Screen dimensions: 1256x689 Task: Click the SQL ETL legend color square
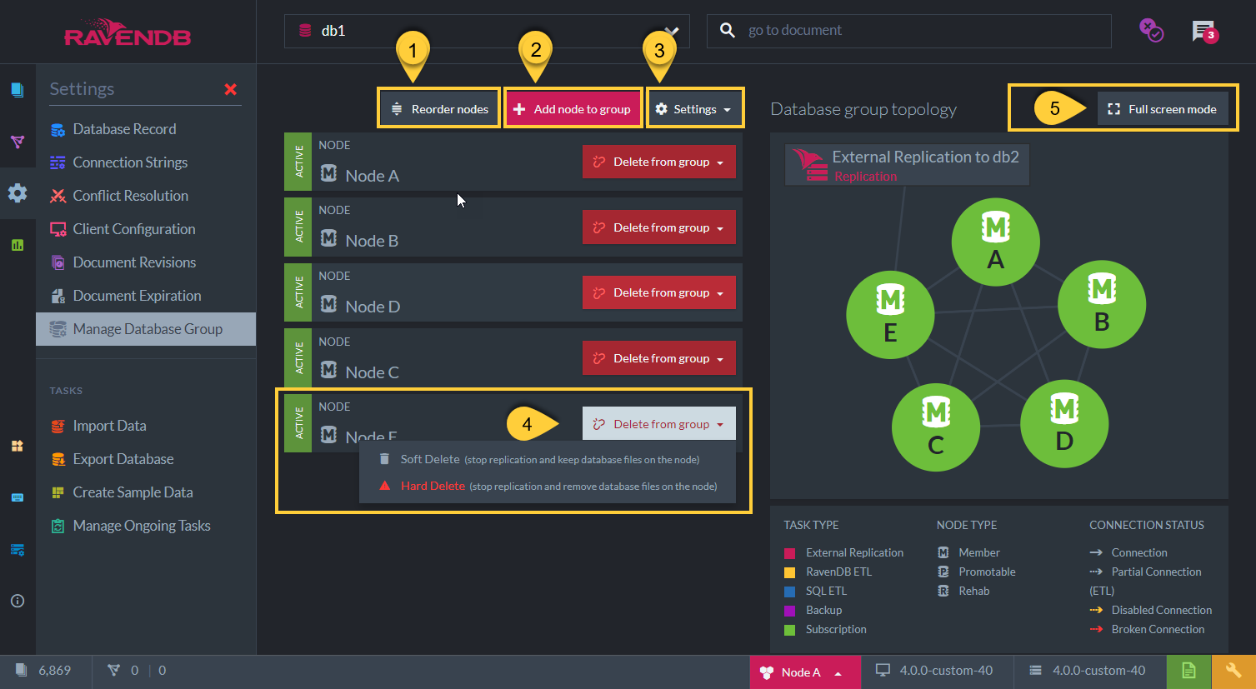coord(789,592)
